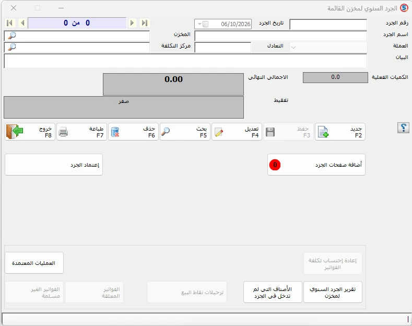Click in the التعادل rate input field
Viewport: 412px width, 326px height.
click(x=223, y=48)
